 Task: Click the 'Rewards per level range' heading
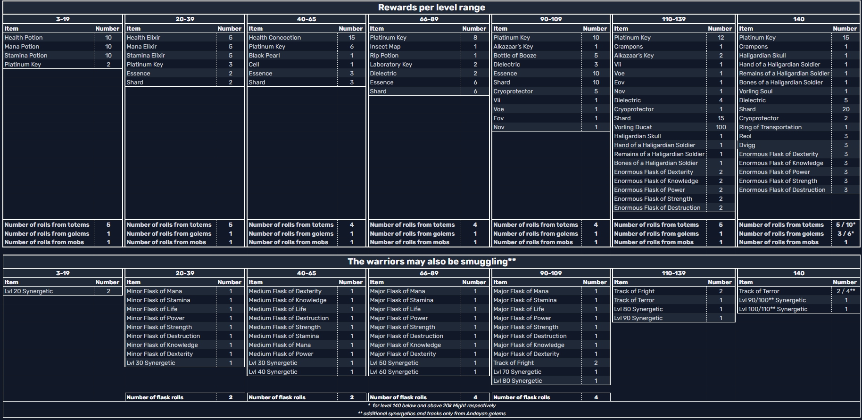pos(431,8)
